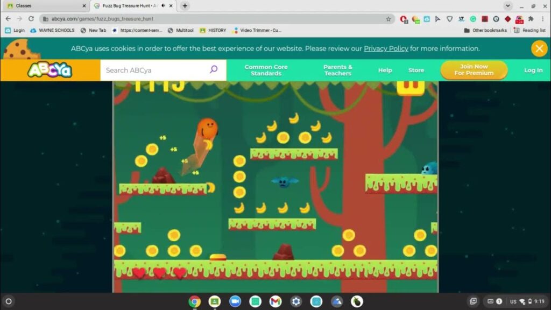
Task: Open the US keyboard input menu
Action: tap(513, 301)
